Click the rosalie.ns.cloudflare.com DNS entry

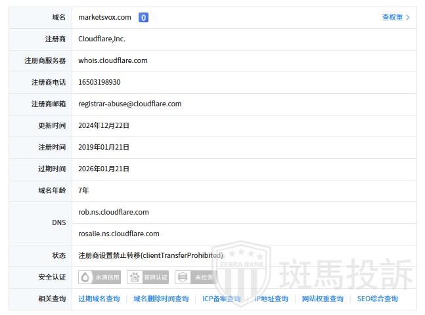[x=118, y=234]
